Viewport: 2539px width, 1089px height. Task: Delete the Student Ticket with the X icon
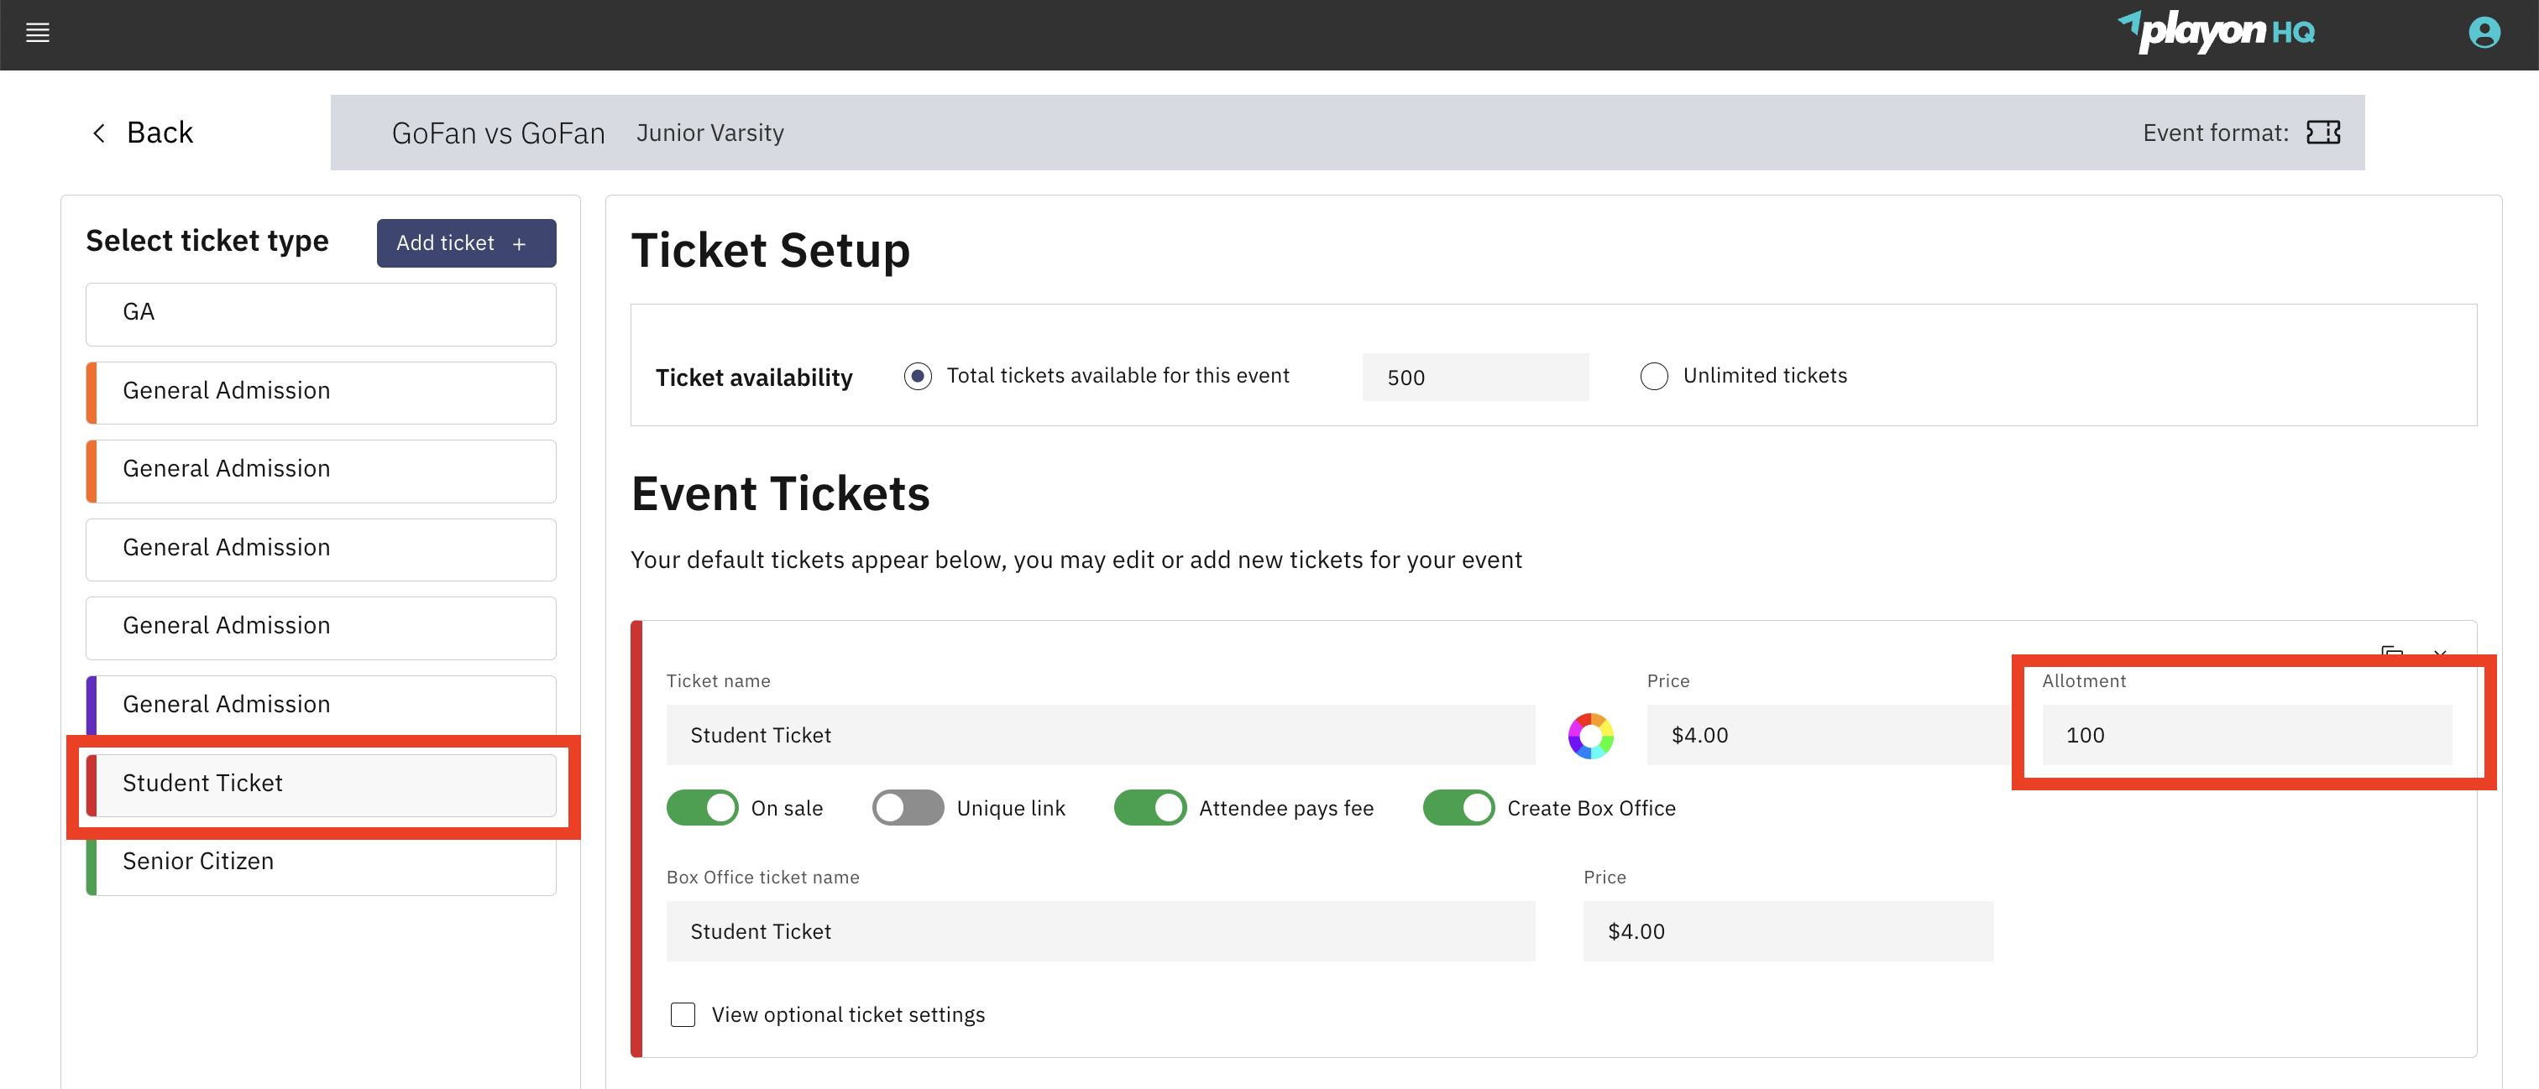[x=2442, y=654]
